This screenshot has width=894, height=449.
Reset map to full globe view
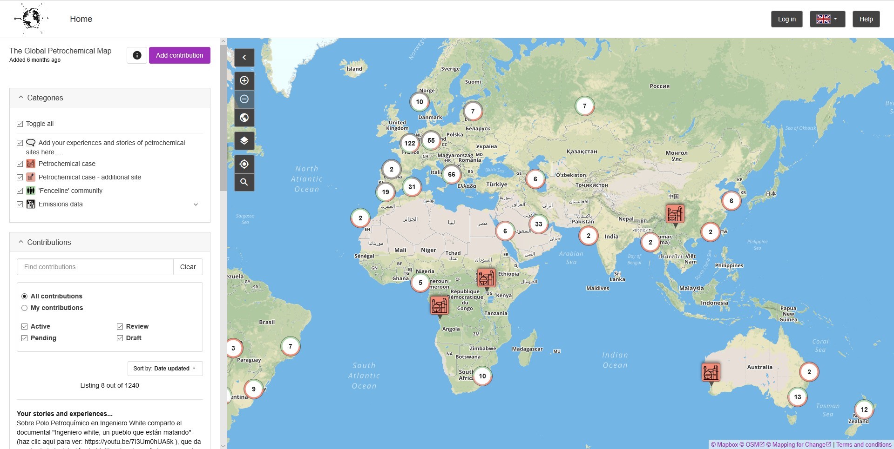click(x=244, y=118)
